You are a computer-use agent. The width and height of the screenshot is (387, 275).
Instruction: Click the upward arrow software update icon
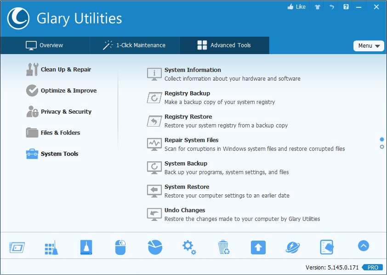(x=258, y=247)
